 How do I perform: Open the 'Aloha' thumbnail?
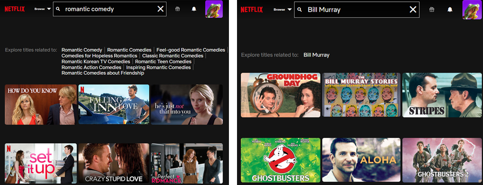[361, 160]
